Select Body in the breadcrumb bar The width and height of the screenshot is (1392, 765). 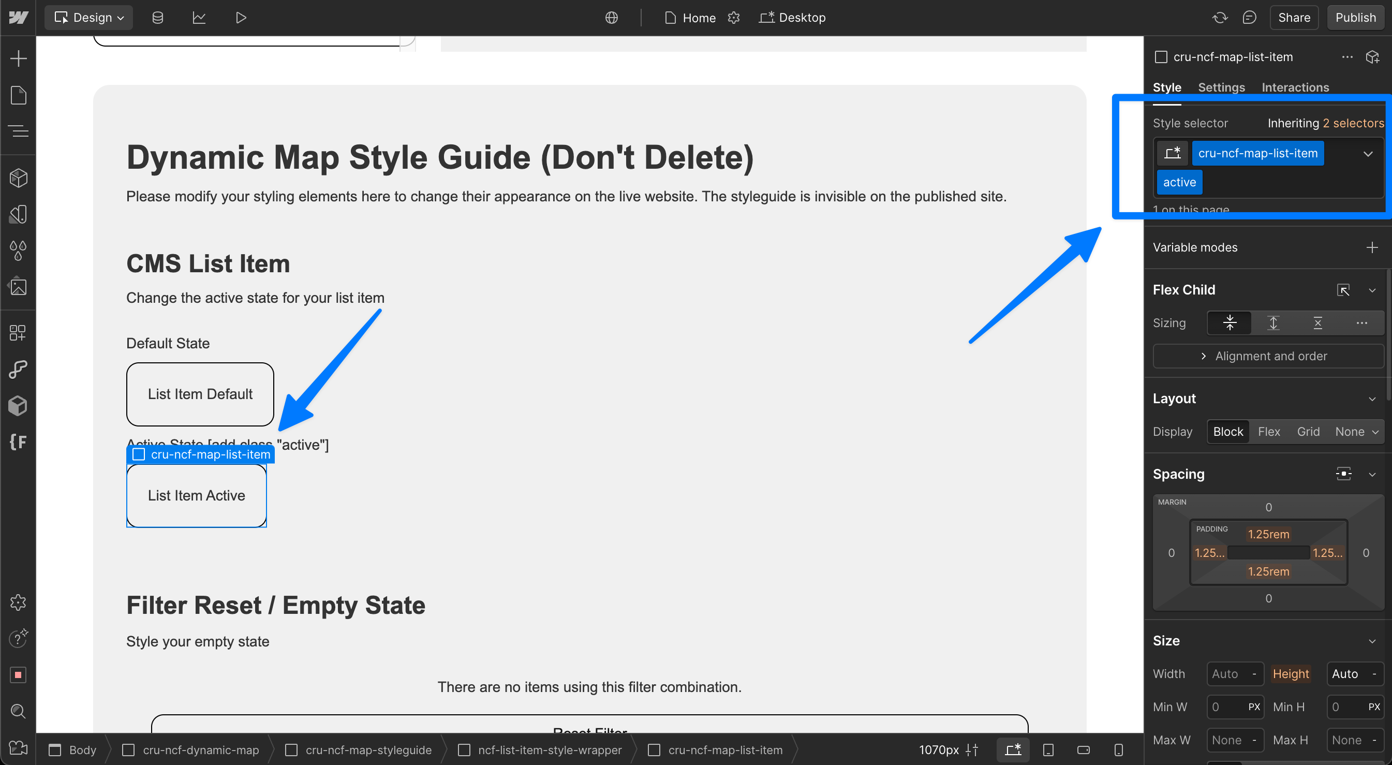coord(72,750)
